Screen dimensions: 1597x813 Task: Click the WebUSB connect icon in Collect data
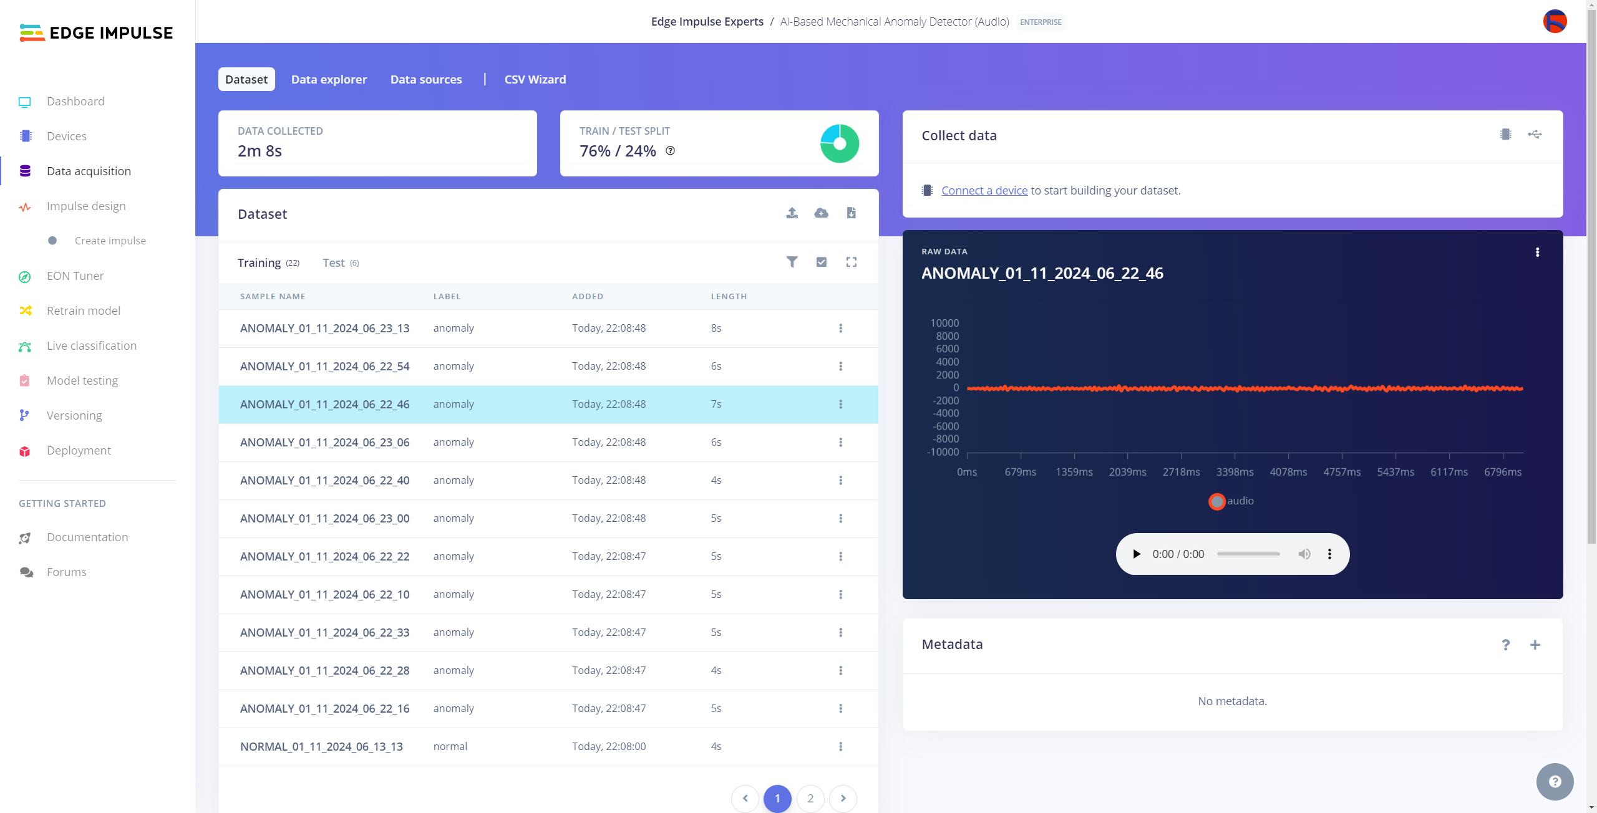[x=1535, y=135]
